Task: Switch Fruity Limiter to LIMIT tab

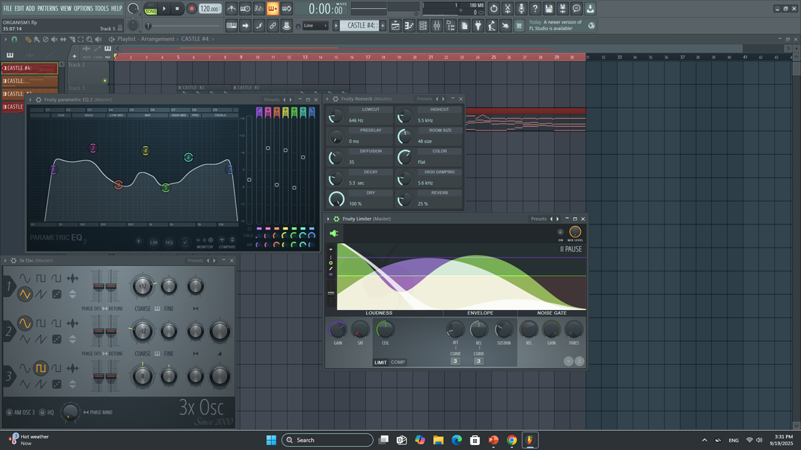Action: [380, 362]
